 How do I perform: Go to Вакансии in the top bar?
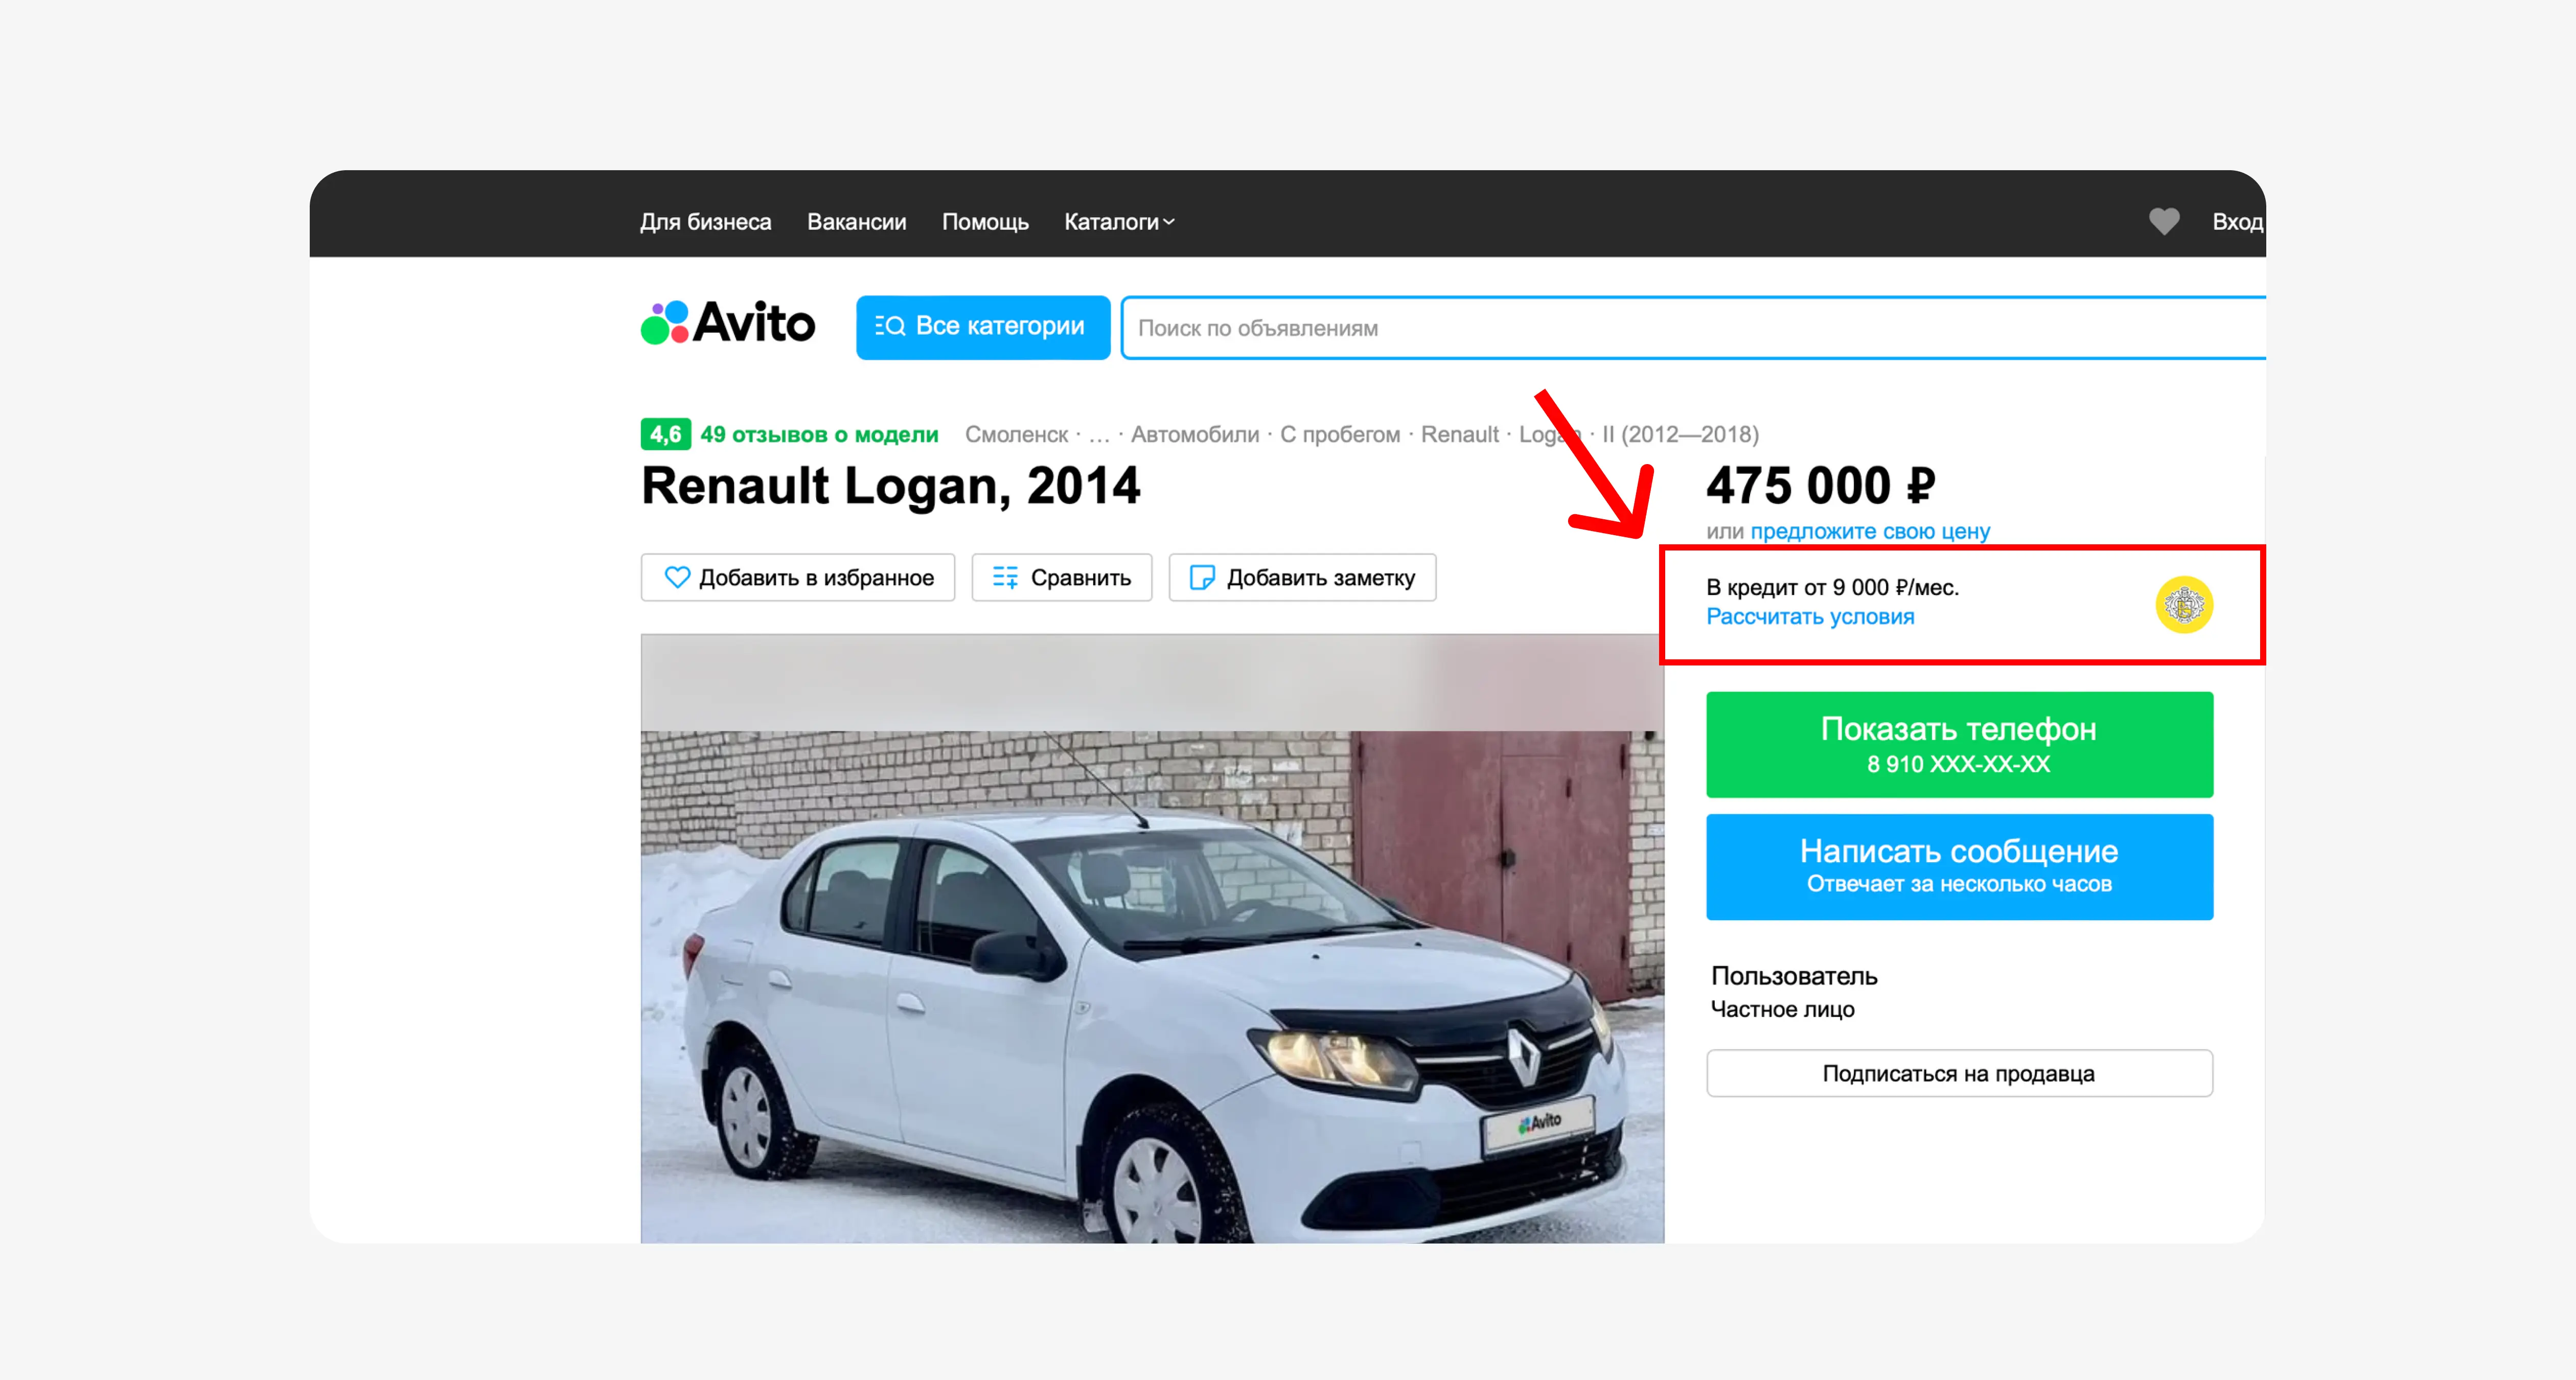857,222
